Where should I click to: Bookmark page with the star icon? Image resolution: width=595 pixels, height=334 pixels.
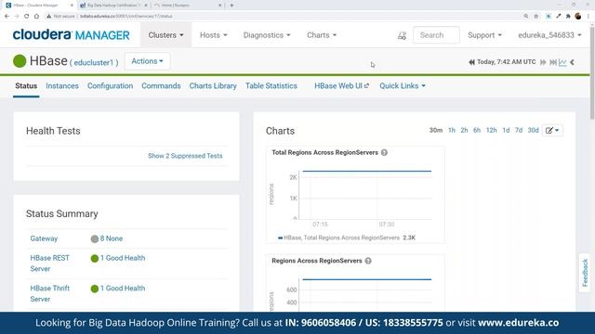536,17
